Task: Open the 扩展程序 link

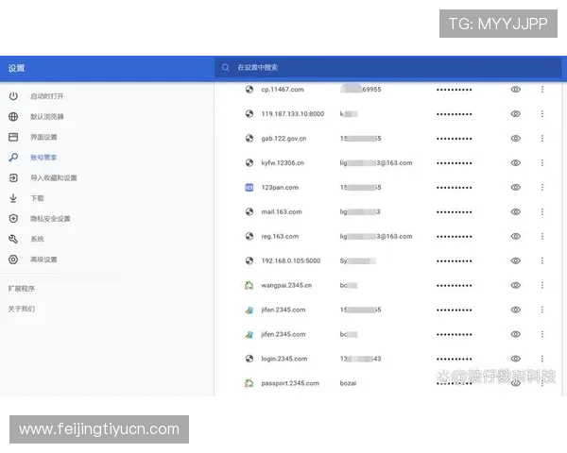Action: pos(22,289)
